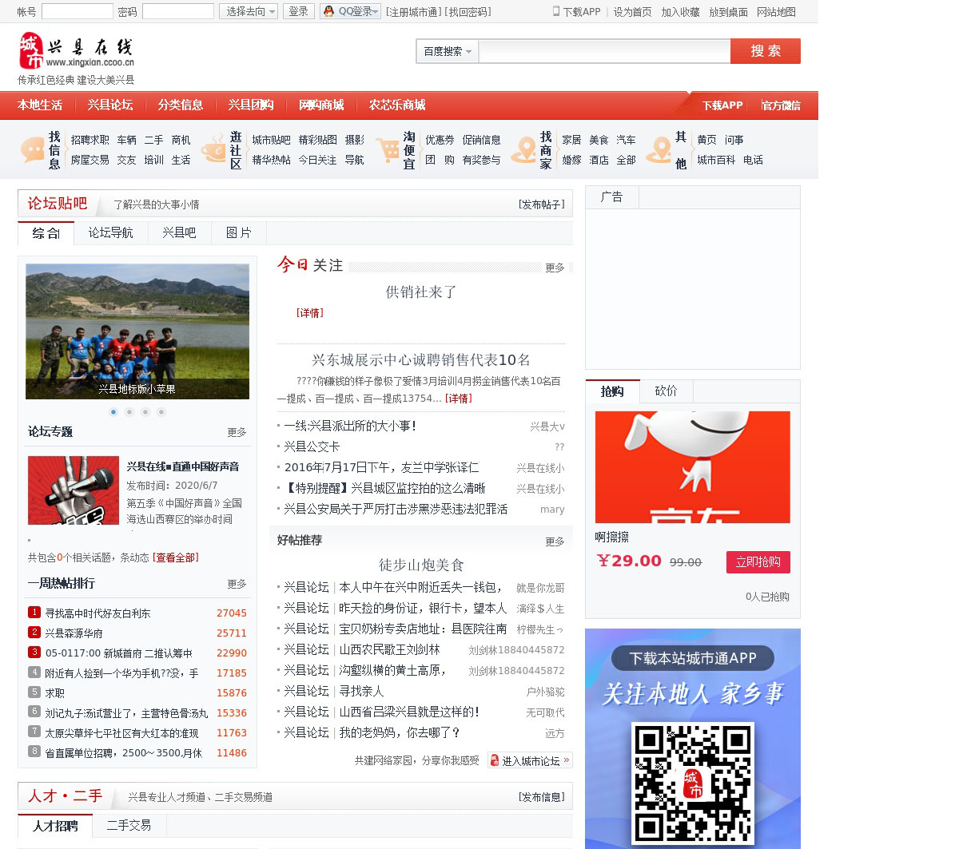Screen dimensions: 959x849
Task: Click the first carousel dot
Action: click(113, 412)
